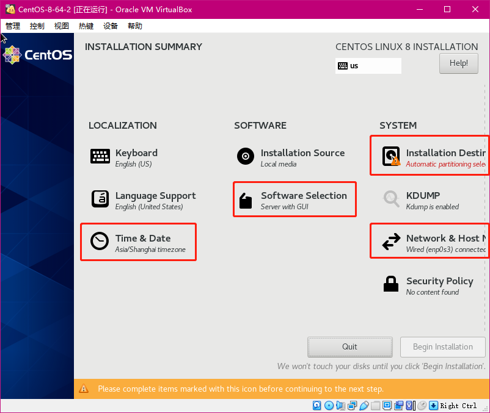Open the Installation Source title link
This screenshot has height=413, width=490.
coord(302,153)
